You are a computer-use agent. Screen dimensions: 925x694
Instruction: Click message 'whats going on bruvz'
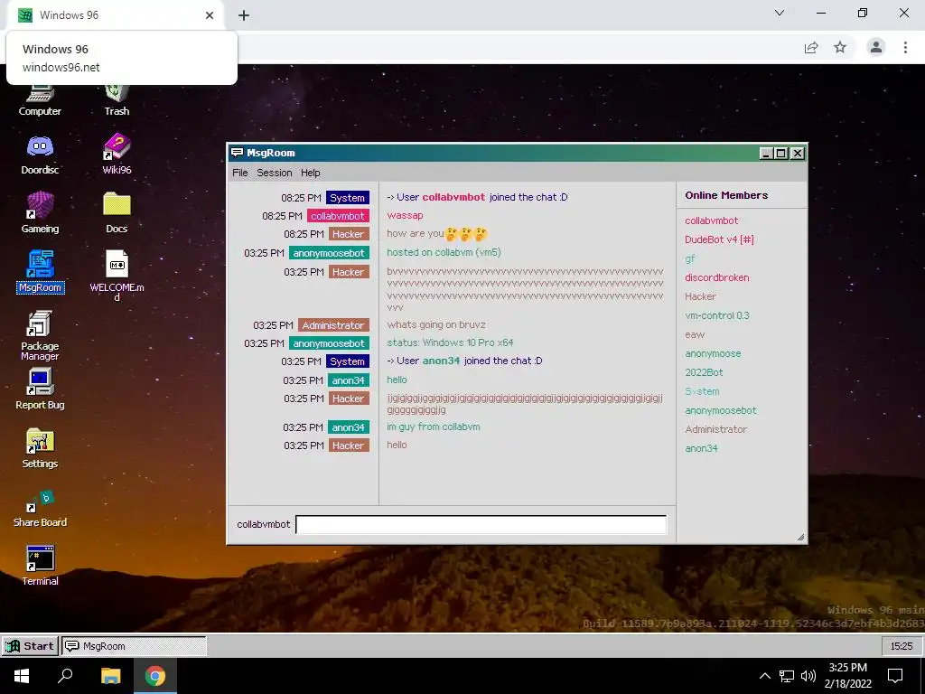tap(436, 324)
